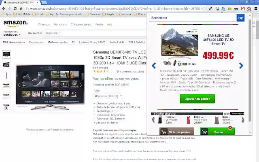
Task: Open the Par marques category tab
Action: point(36,42)
